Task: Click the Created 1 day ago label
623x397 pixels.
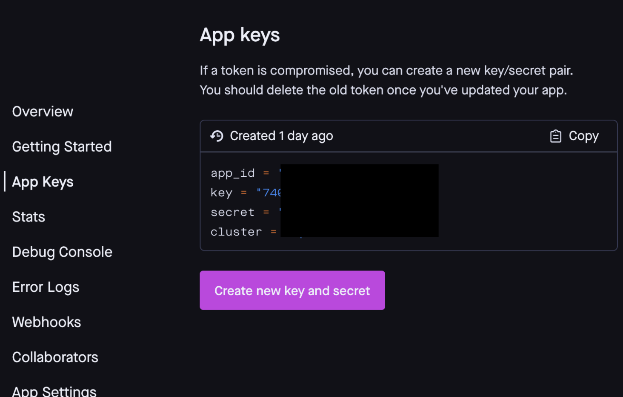Action: [281, 136]
